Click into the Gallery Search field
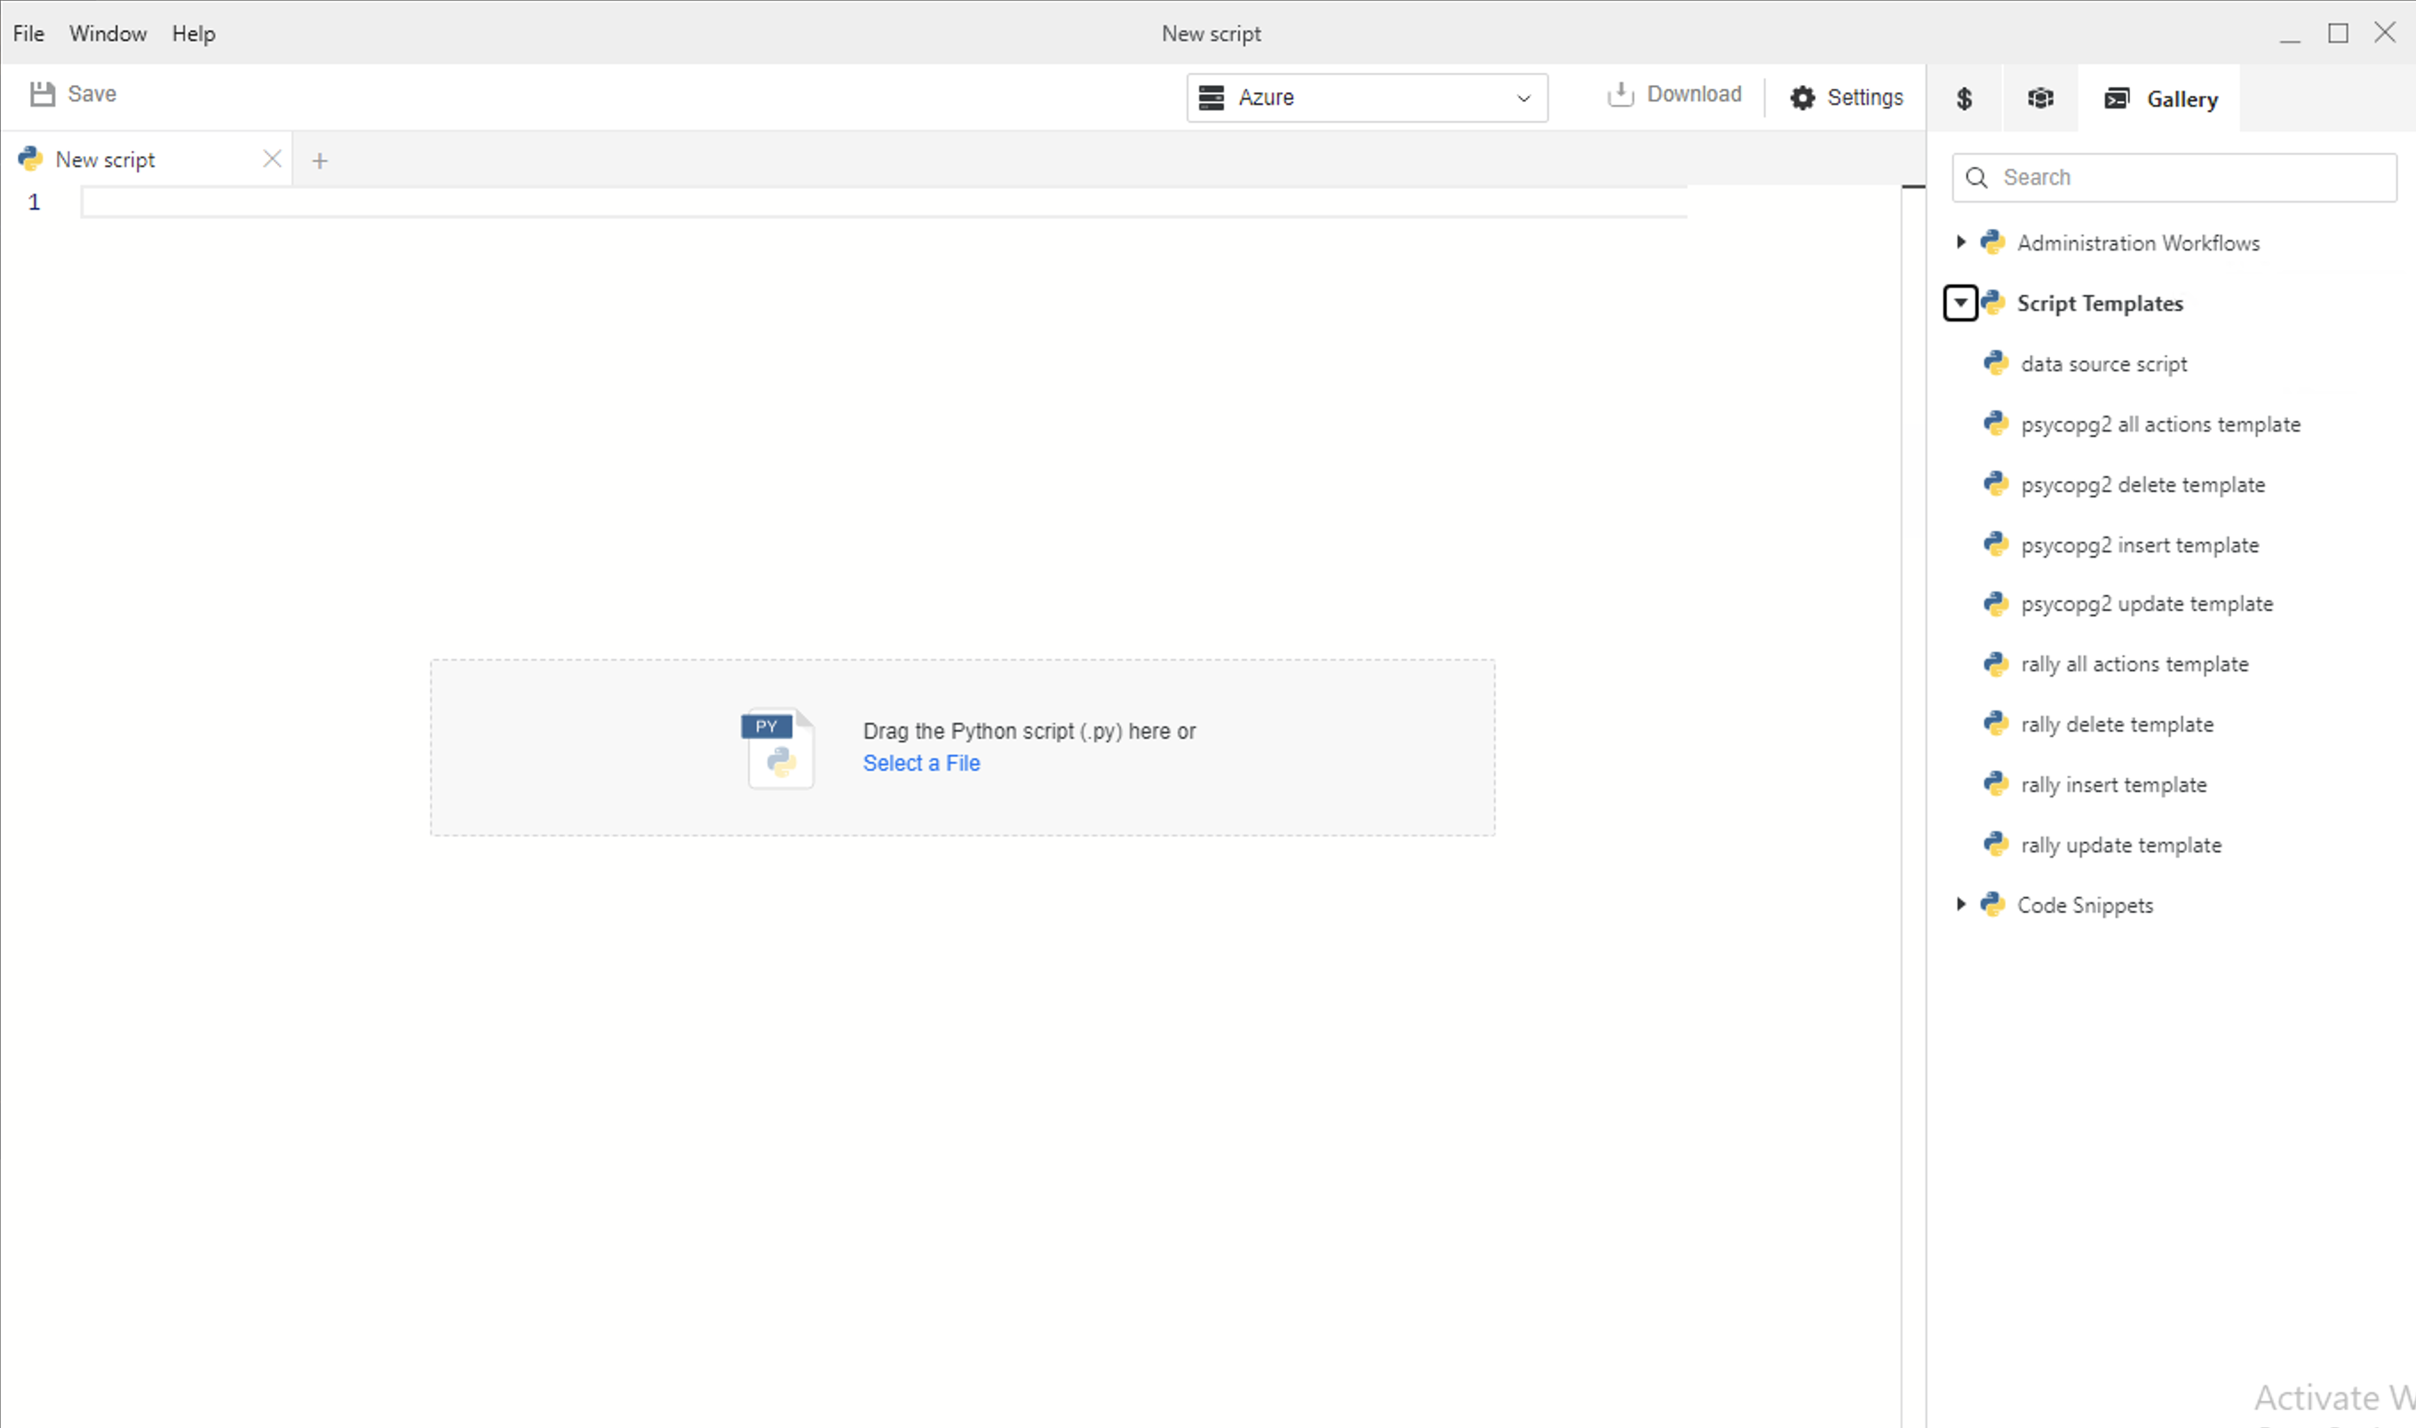This screenshot has width=2416, height=1428. tap(2194, 178)
